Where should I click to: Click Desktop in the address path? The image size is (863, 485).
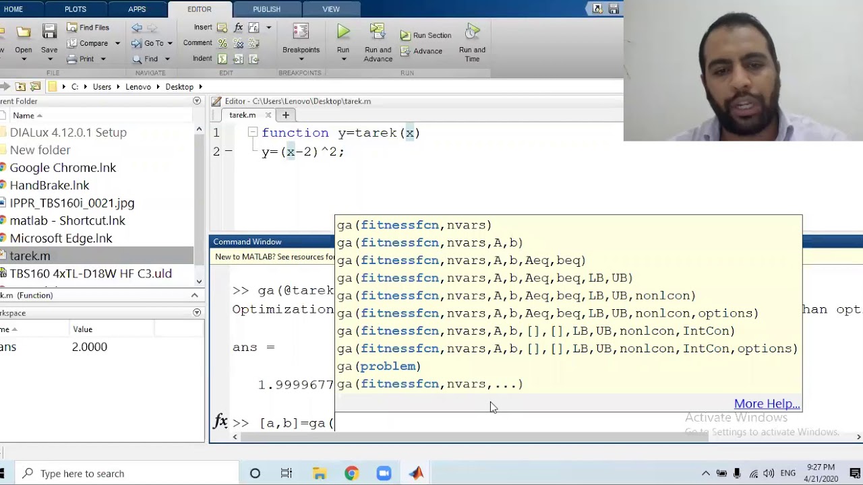pyautogui.click(x=179, y=87)
